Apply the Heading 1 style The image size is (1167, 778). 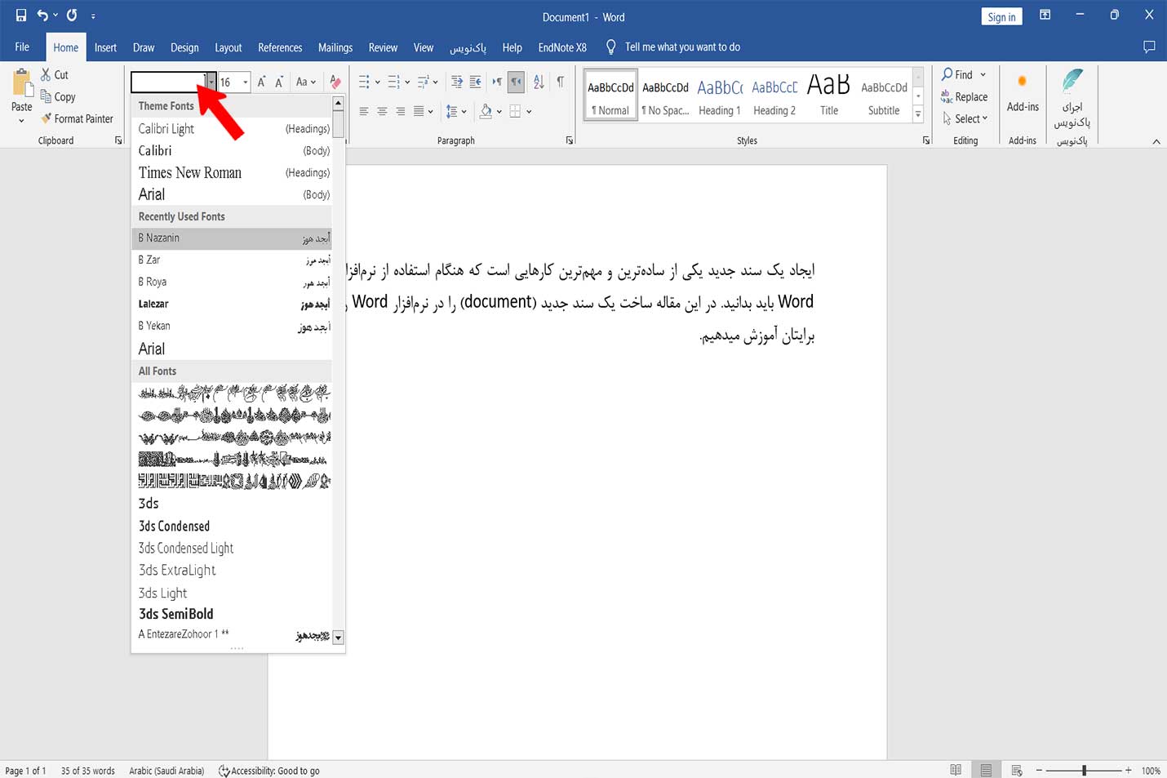[720, 96]
